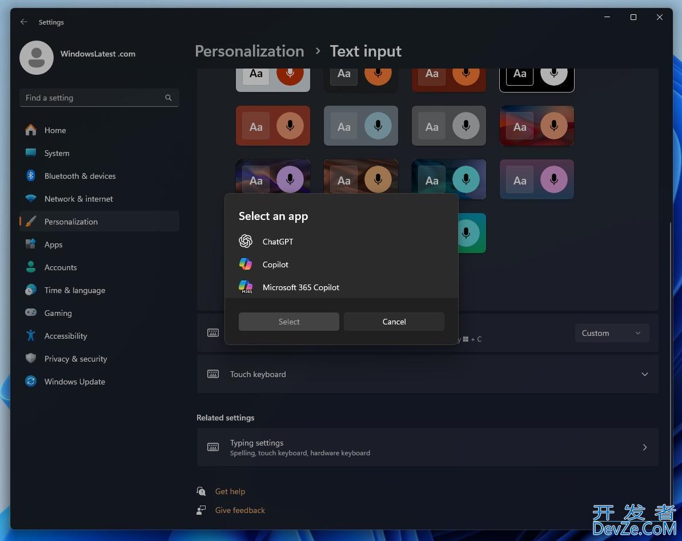The image size is (682, 541).
Task: Click the Privacy shield icon
Action: point(31,358)
